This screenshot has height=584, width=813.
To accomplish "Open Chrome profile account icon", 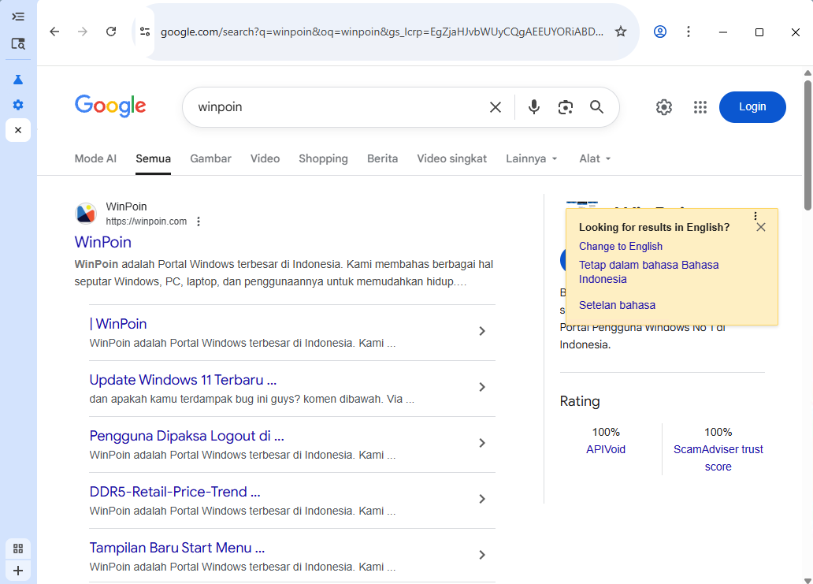I will point(660,32).
